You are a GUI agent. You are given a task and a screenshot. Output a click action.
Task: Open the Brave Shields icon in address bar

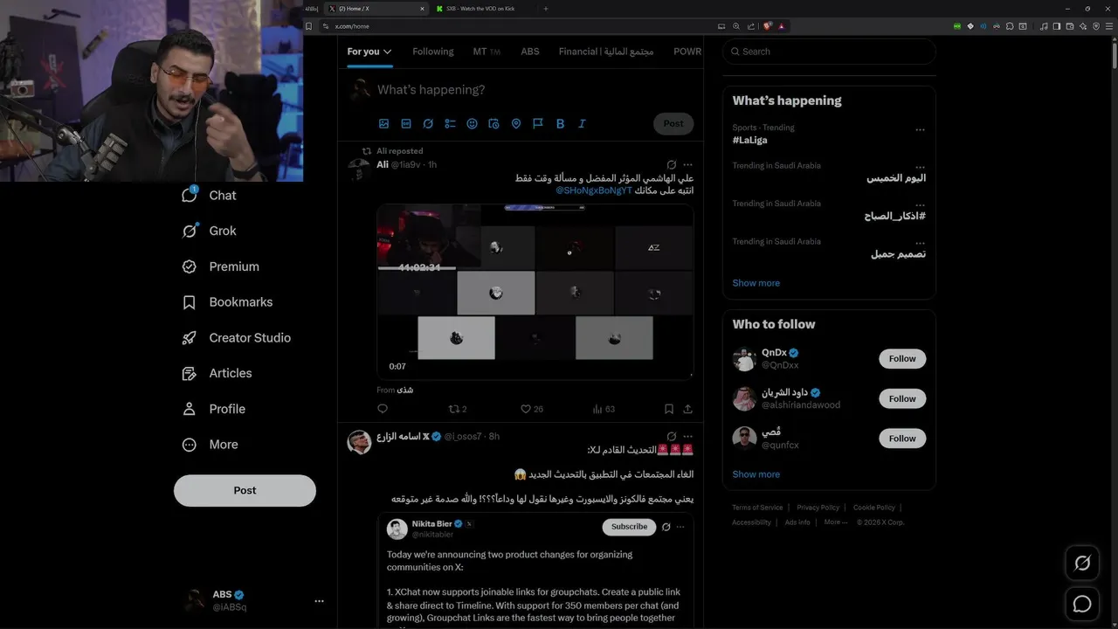pyautogui.click(x=767, y=26)
